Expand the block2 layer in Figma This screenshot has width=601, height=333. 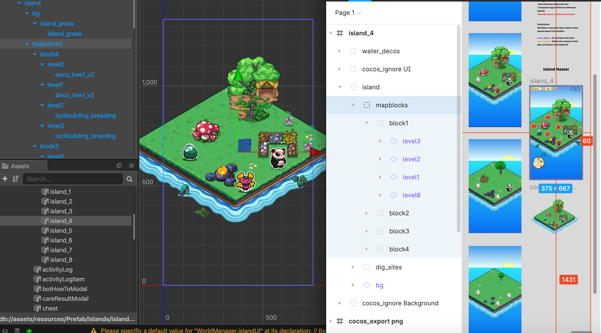pos(367,213)
